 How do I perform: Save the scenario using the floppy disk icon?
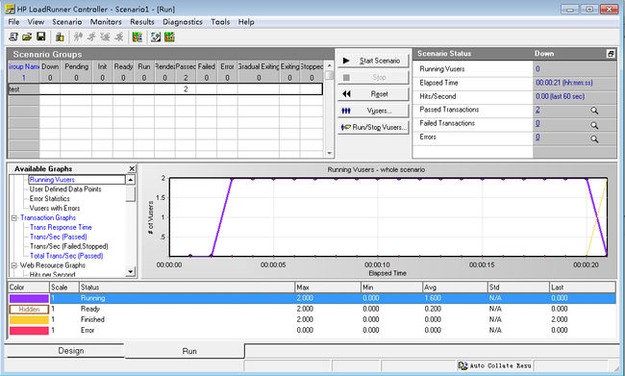pos(40,38)
